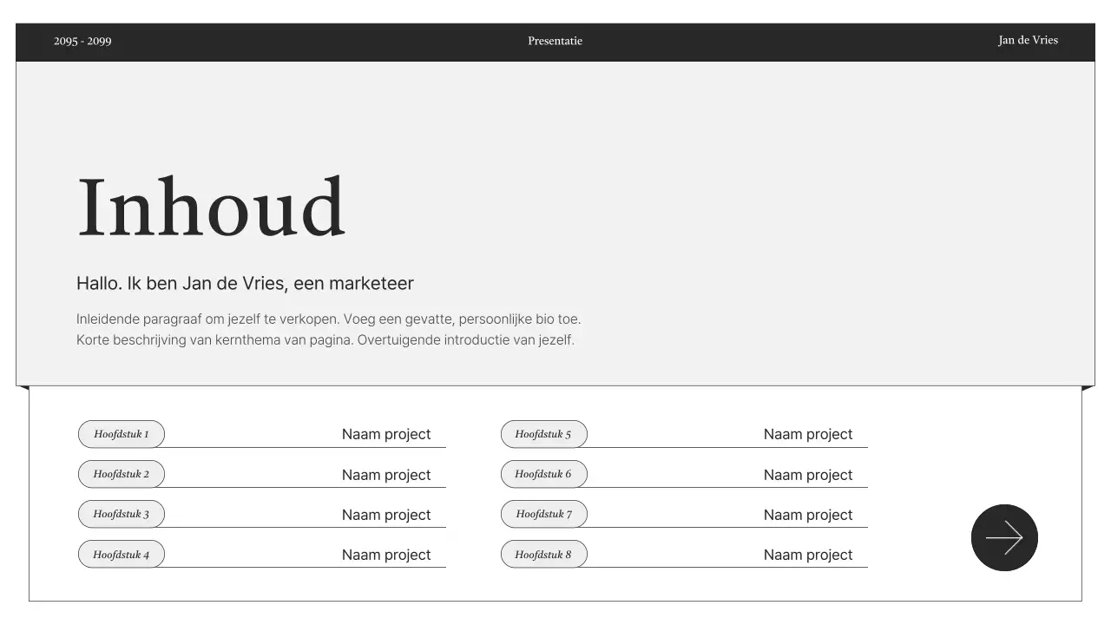Select the Hoofdstuk 4 chapter pill
The image size is (1111, 625).
pos(121,554)
